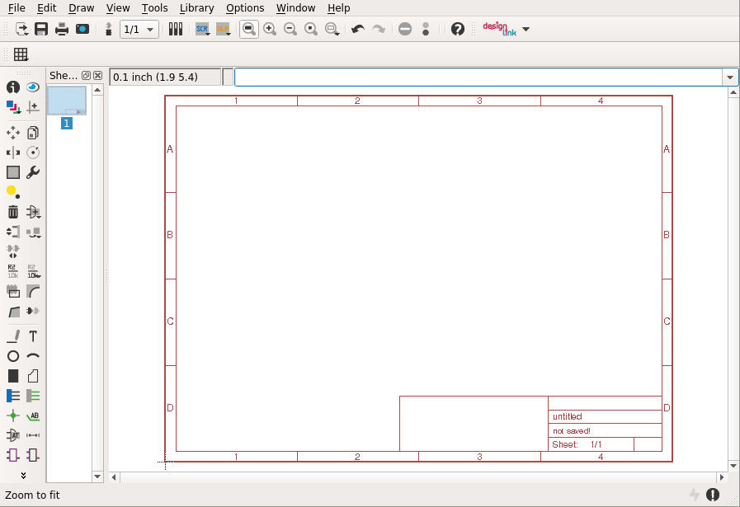Open the designlink dropdown arrow
Image resolution: width=740 pixels, height=507 pixels.
pos(526,29)
